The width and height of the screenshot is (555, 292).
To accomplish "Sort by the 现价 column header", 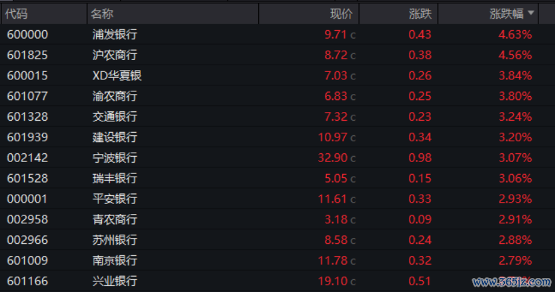I will tap(342, 14).
